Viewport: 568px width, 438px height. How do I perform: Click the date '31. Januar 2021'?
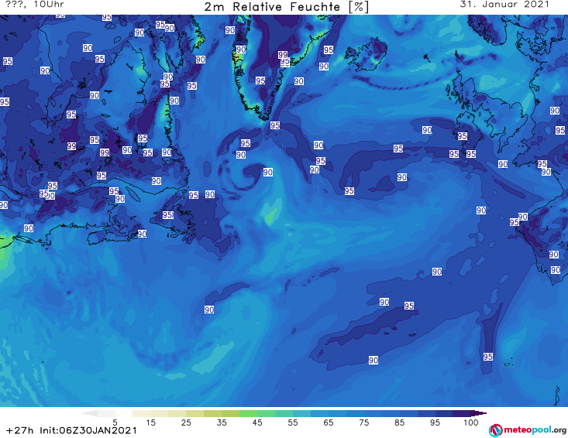pyautogui.click(x=504, y=5)
